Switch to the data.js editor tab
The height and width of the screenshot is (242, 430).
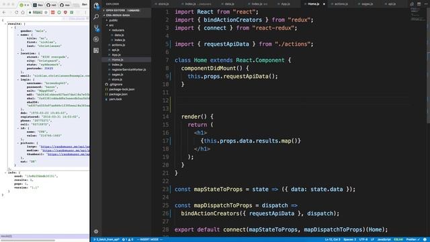click(x=229, y=4)
